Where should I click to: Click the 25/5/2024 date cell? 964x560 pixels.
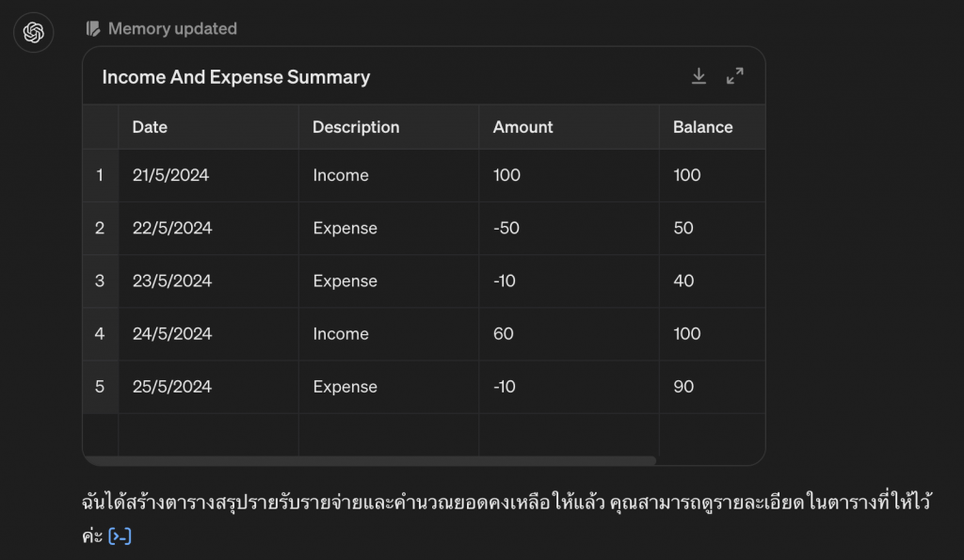pyautogui.click(x=208, y=387)
